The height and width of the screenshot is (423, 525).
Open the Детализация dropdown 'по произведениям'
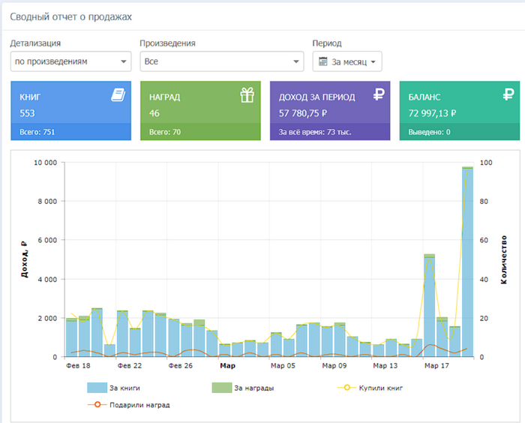tap(71, 61)
